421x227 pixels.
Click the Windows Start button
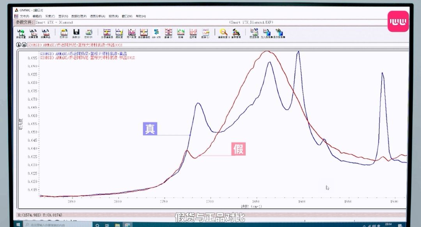point(18,225)
